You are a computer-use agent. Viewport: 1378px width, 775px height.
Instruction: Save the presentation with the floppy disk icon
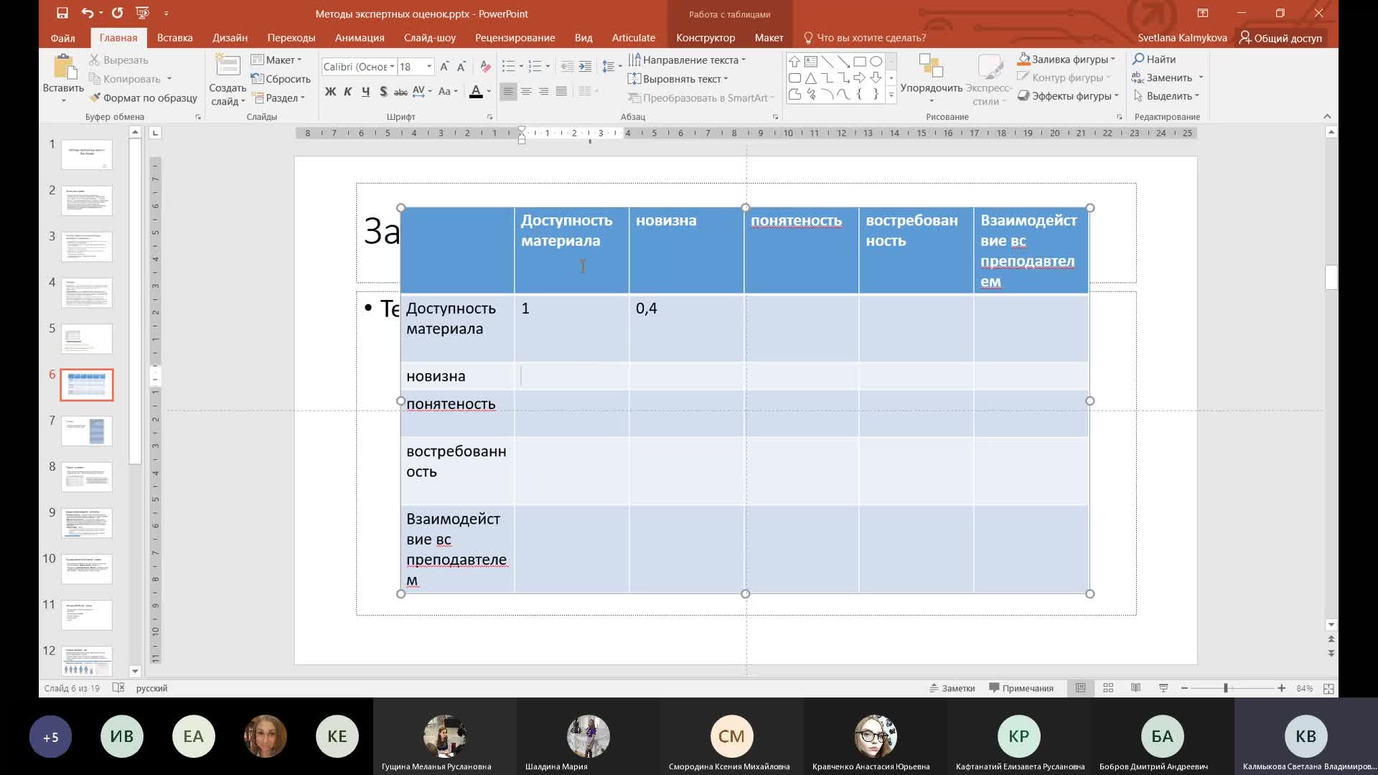pos(62,13)
